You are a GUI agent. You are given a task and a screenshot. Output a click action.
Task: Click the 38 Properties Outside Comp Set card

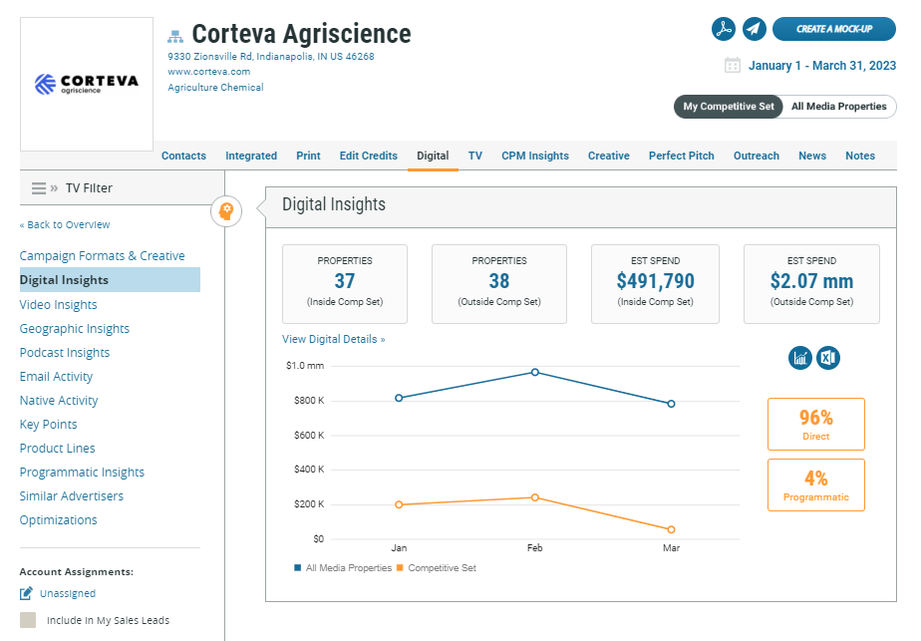pyautogui.click(x=499, y=284)
